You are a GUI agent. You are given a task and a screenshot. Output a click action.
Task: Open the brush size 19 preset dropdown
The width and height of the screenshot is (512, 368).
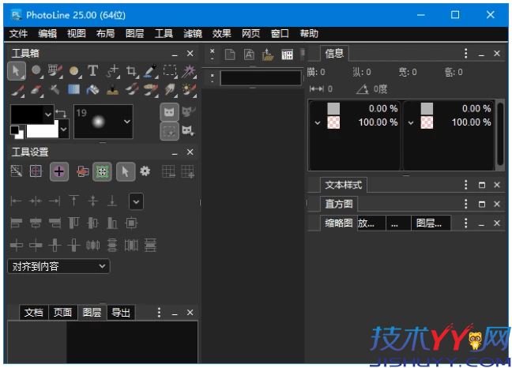(x=127, y=122)
